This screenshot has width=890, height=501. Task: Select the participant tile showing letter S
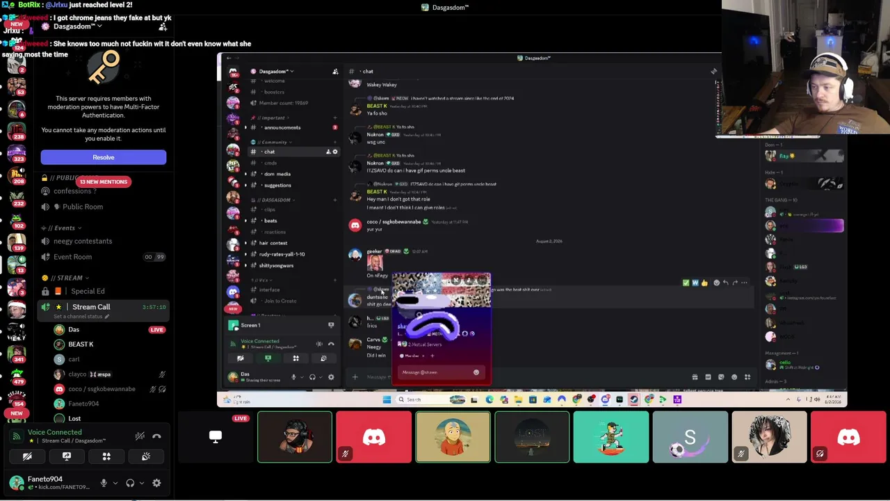[690, 437]
